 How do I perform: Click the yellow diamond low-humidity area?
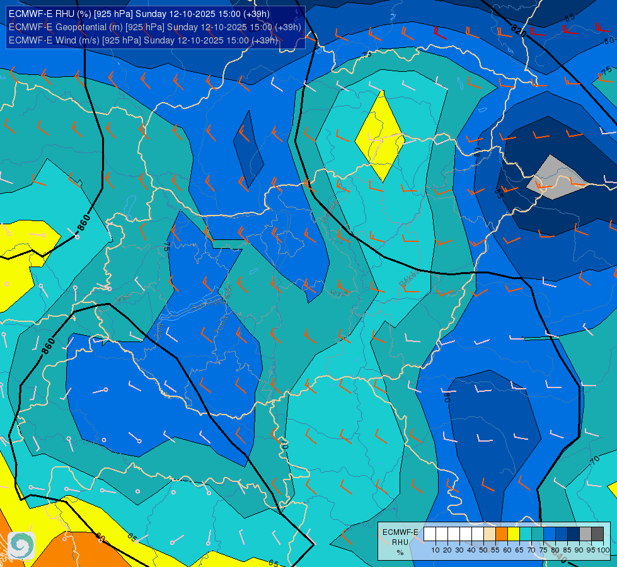click(x=380, y=137)
